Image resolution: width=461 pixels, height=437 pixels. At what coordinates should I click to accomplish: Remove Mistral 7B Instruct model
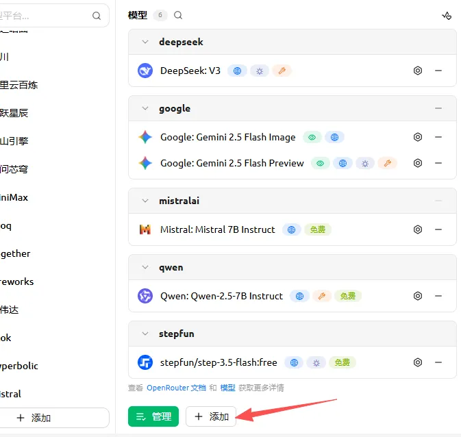438,229
